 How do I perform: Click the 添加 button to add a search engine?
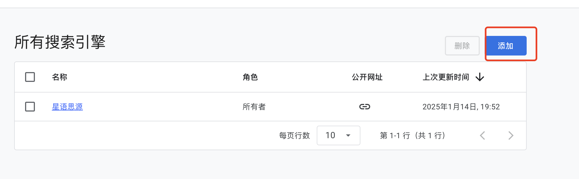[x=506, y=45]
